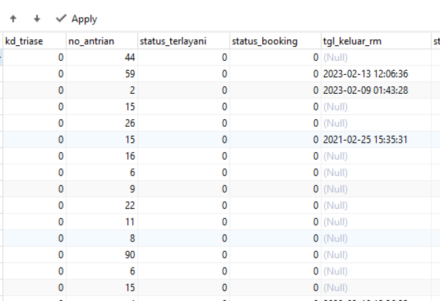This screenshot has height=301, width=440.
Task: Select the no_antrian cell with value 16
Action: [x=102, y=156]
